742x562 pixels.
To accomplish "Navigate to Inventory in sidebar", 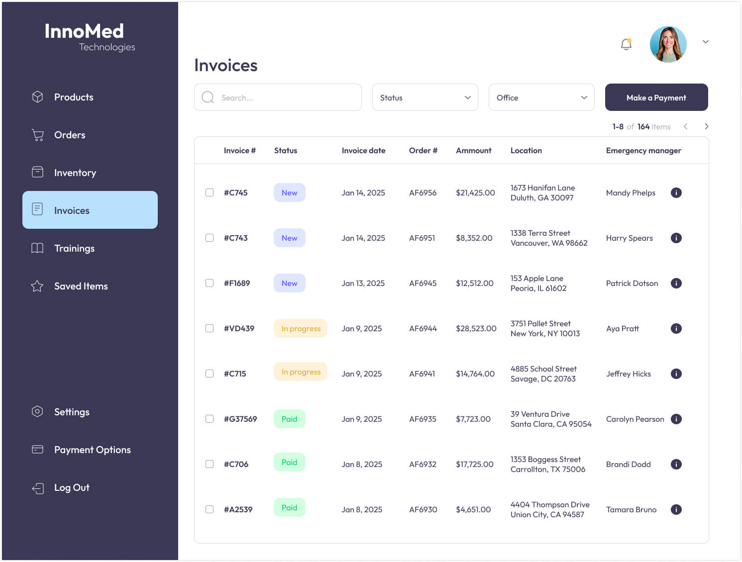I will (x=75, y=173).
